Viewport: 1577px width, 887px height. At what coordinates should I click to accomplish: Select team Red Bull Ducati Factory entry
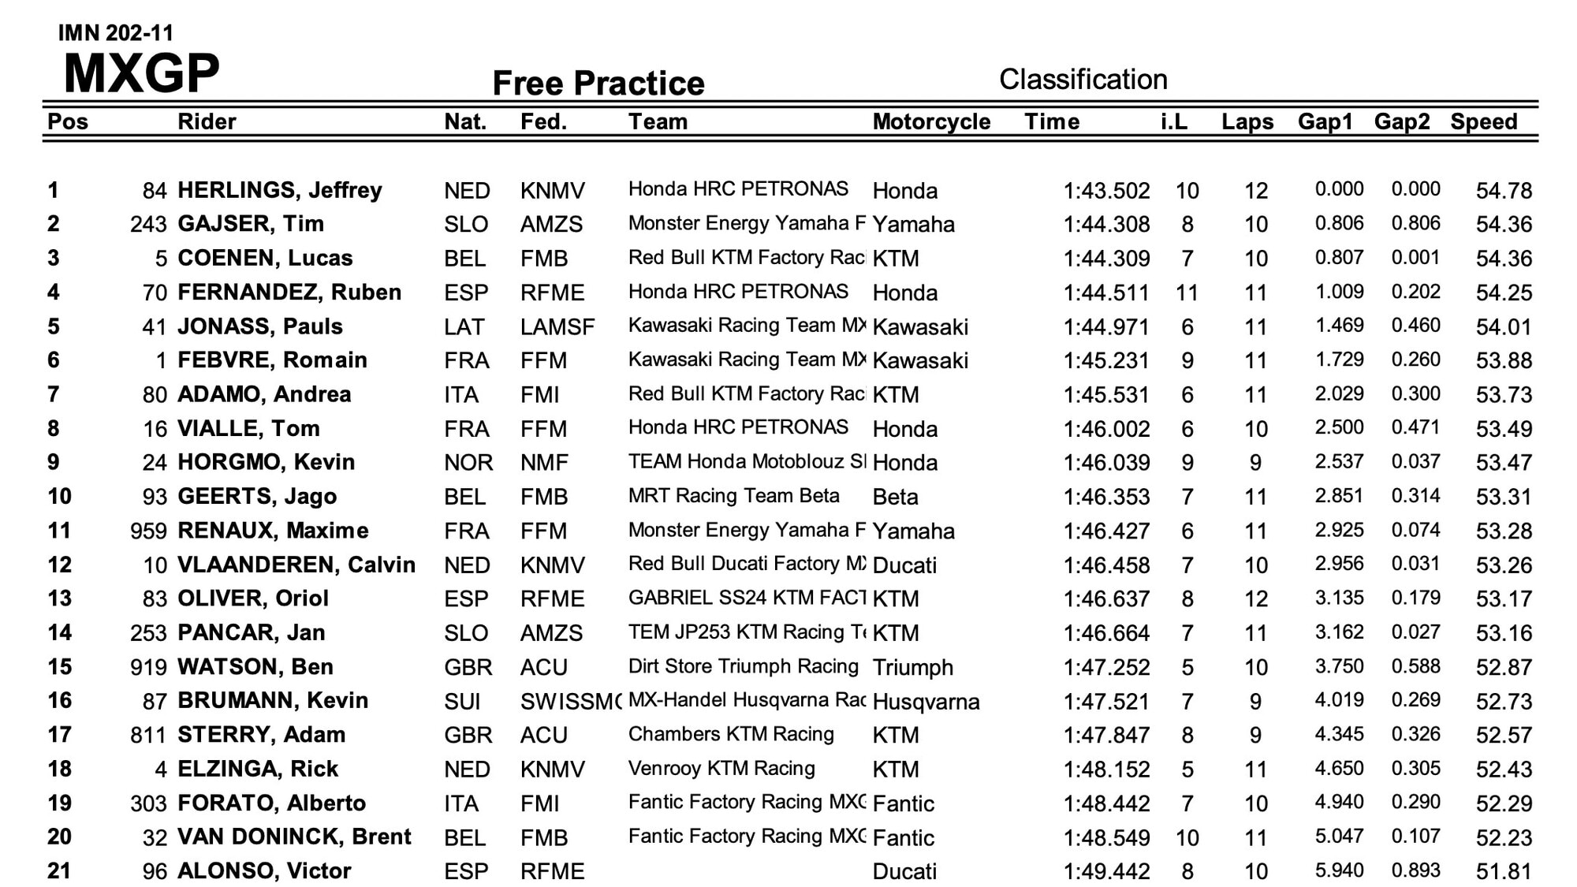pos(747,564)
